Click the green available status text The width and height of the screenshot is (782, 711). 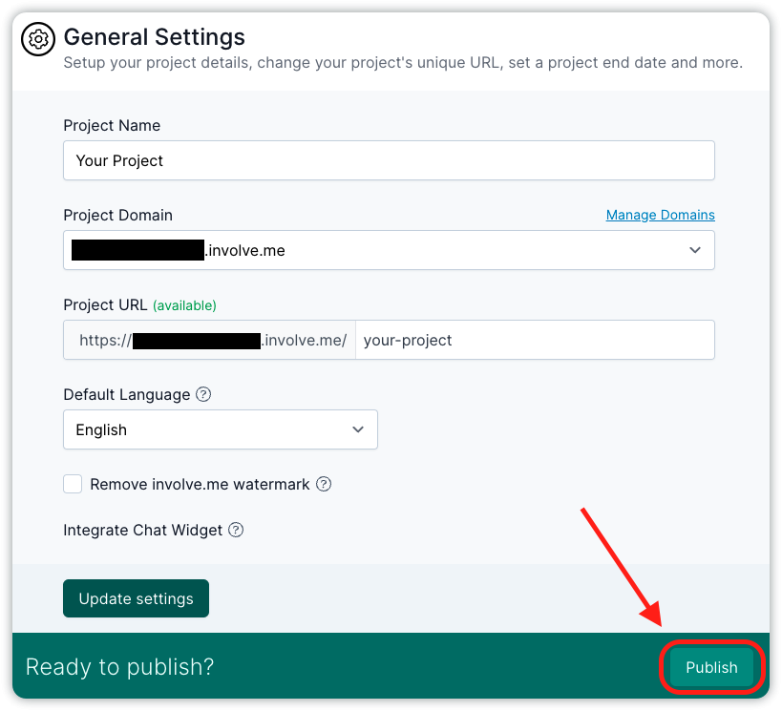click(184, 305)
